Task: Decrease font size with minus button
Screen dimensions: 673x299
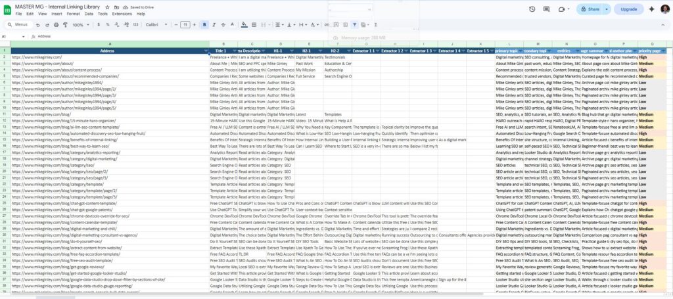Action: pos(176,25)
